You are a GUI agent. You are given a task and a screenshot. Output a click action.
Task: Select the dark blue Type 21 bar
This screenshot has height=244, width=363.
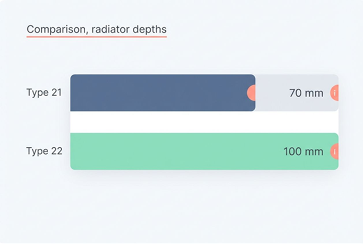pos(157,93)
